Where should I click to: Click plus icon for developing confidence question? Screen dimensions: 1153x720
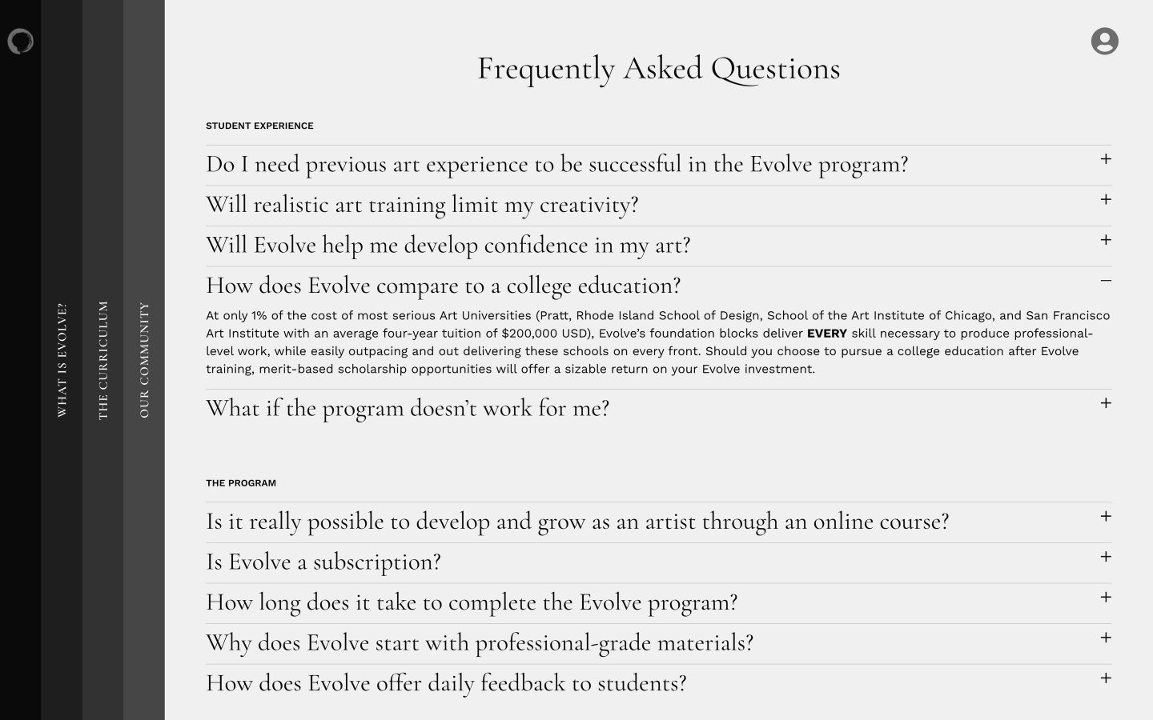pyautogui.click(x=1106, y=240)
